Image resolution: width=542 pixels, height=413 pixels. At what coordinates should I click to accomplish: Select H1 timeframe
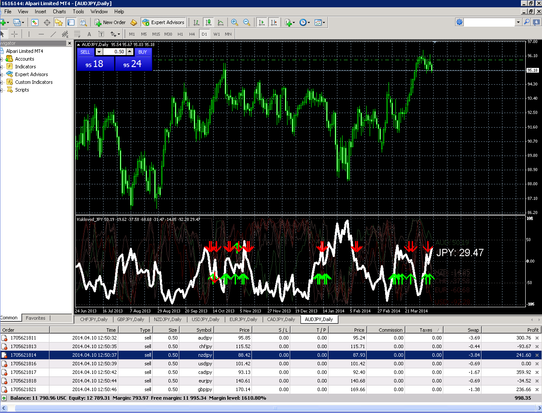tap(180, 34)
